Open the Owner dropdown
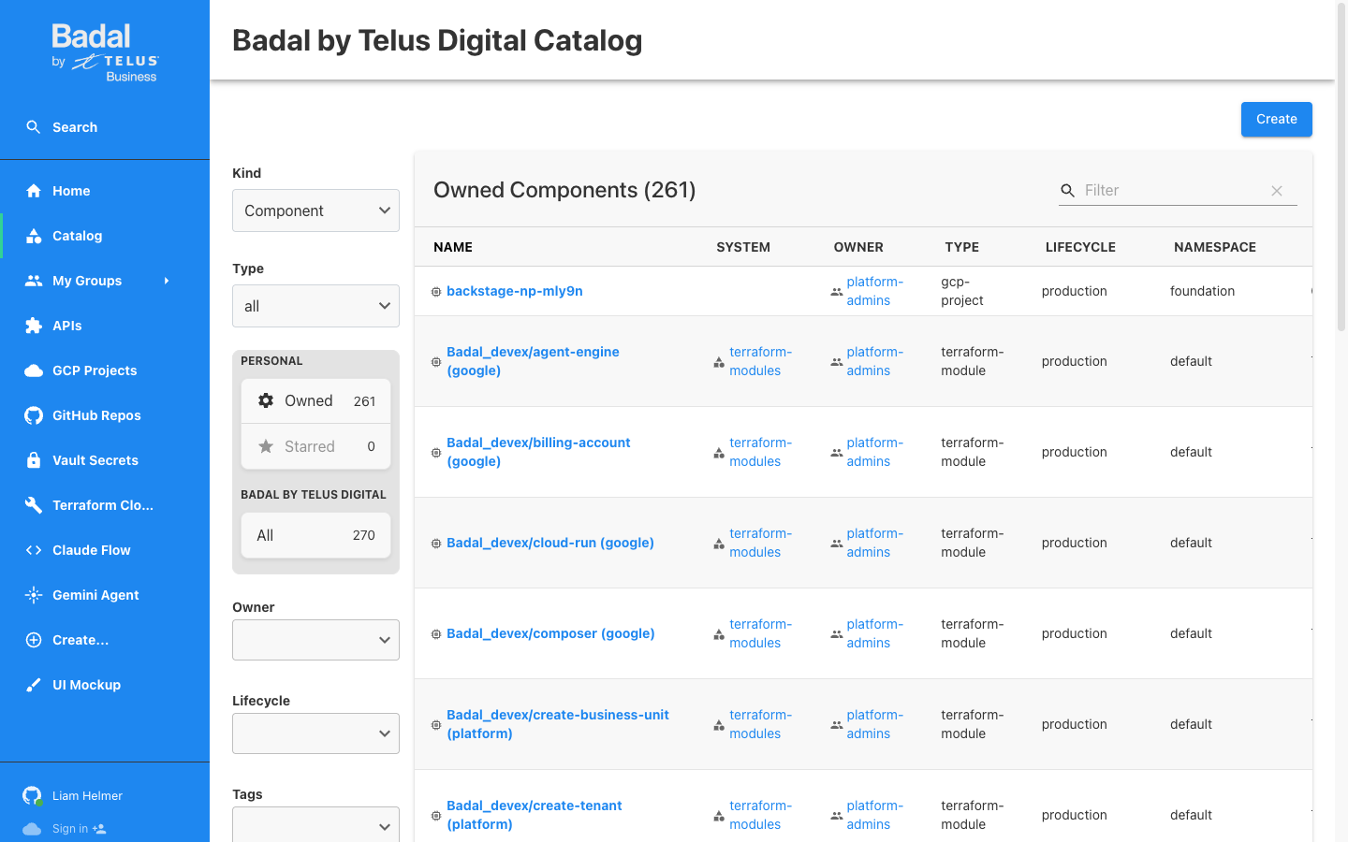The image size is (1348, 842). click(315, 640)
